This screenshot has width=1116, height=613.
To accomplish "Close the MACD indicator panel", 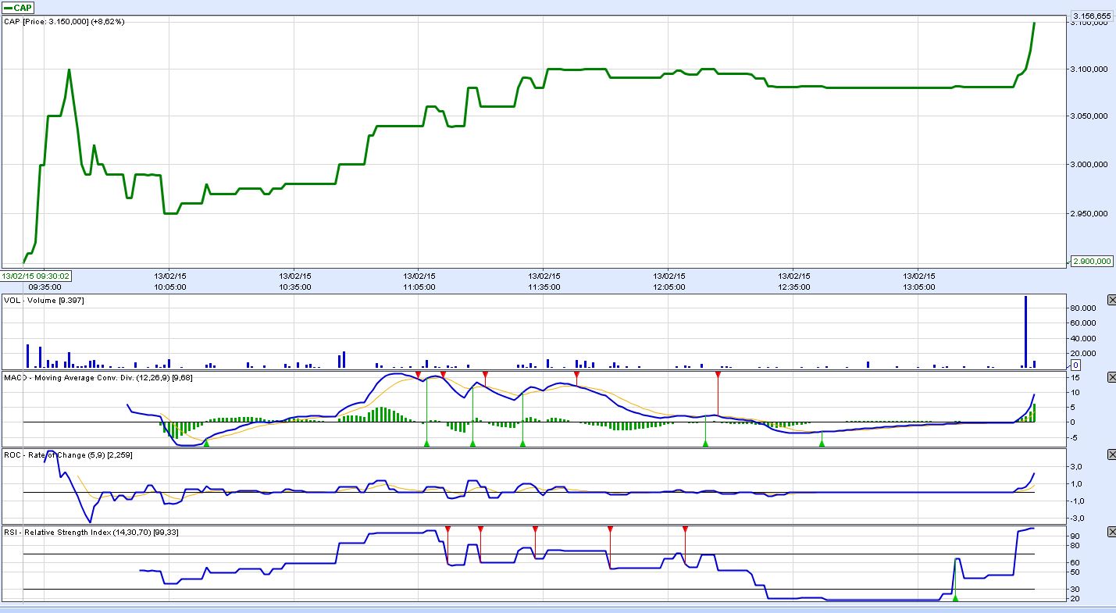I will [x=1111, y=377].
